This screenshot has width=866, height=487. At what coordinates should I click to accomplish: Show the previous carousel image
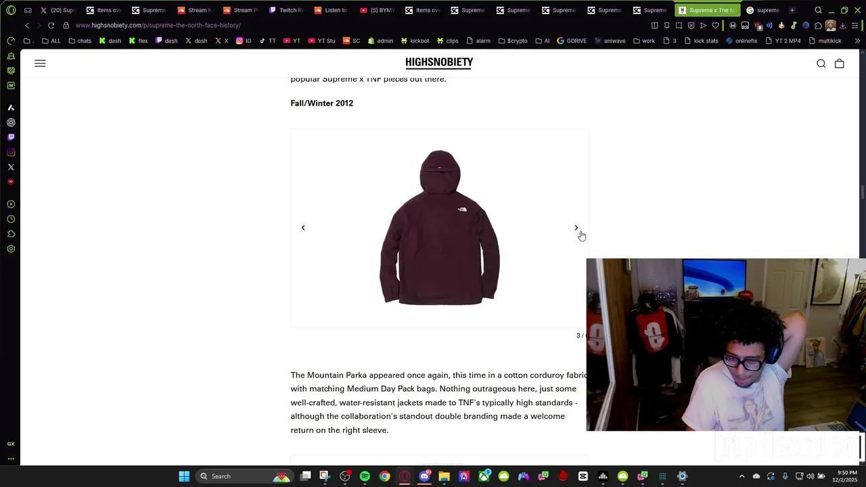tap(303, 228)
